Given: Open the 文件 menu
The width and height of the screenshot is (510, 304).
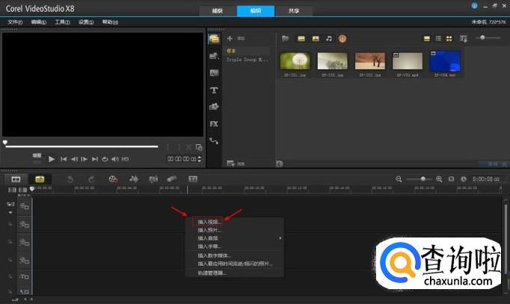Looking at the screenshot, I should pos(14,22).
